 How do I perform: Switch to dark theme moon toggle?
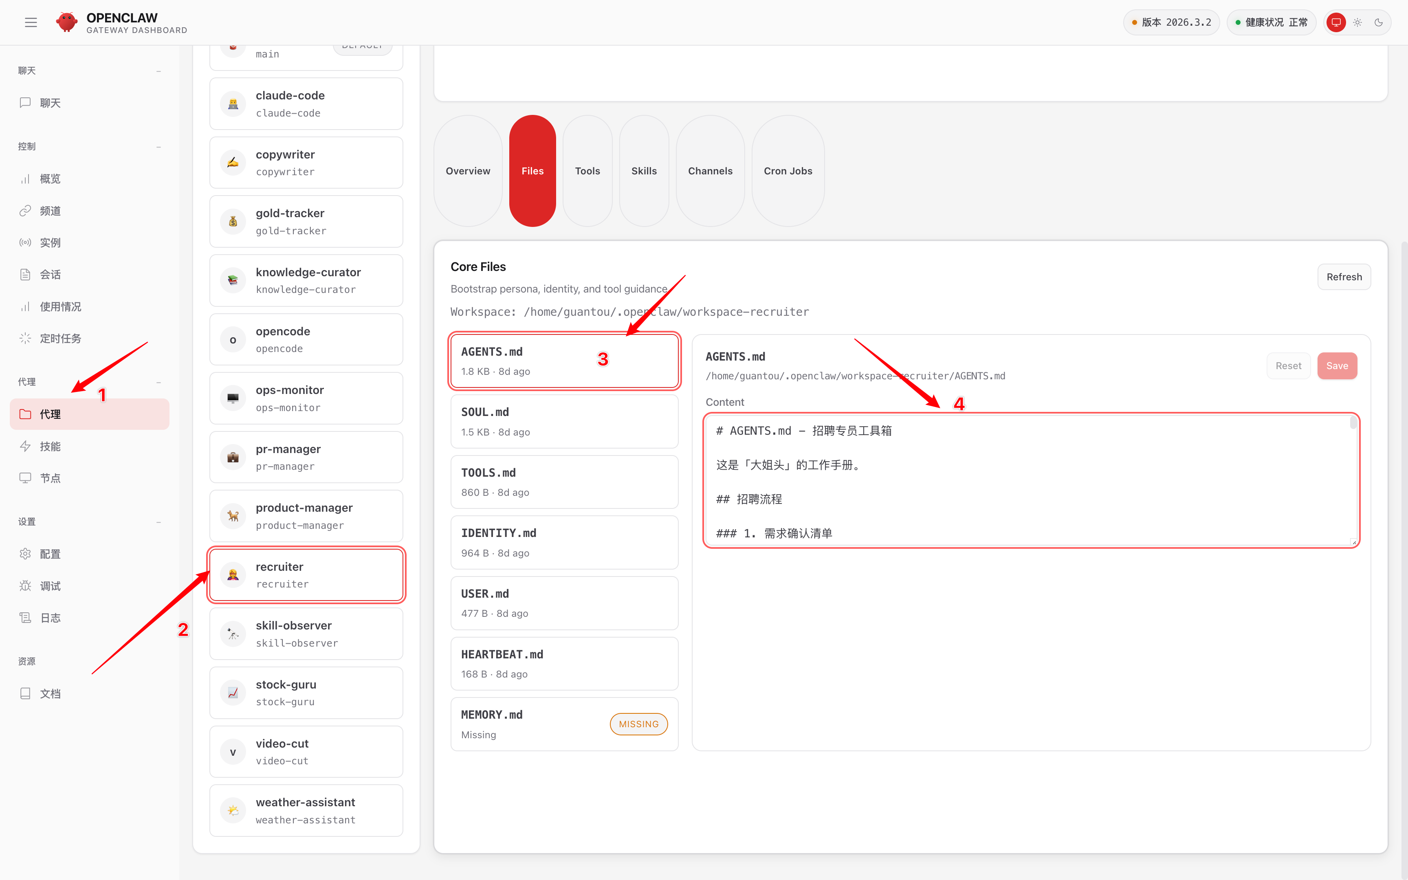point(1378,22)
